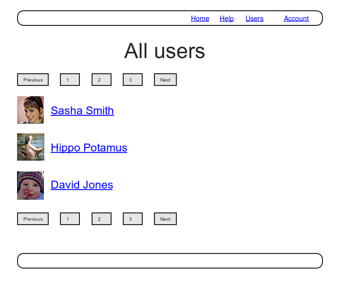Click Sasha Smith's avatar photo
The image size is (341, 293).
pos(30,110)
